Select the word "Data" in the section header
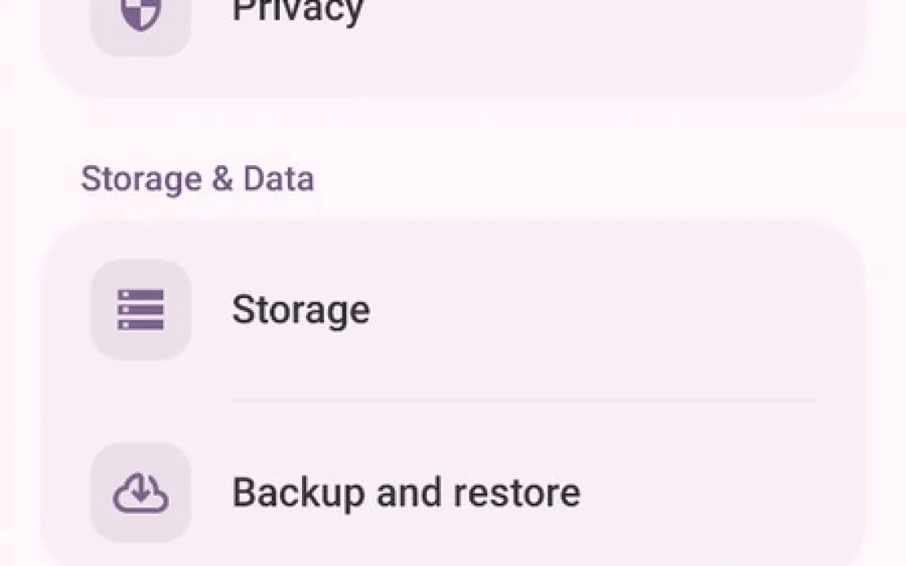Viewport: 906px width, 566px height. click(278, 179)
